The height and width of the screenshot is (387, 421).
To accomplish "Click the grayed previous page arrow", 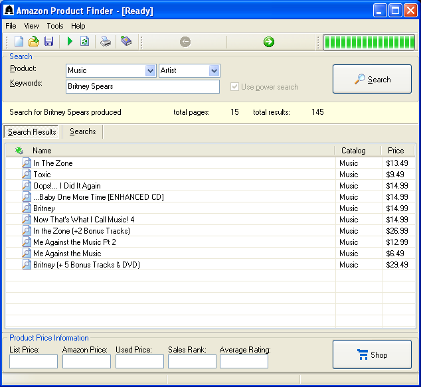I will click(185, 42).
